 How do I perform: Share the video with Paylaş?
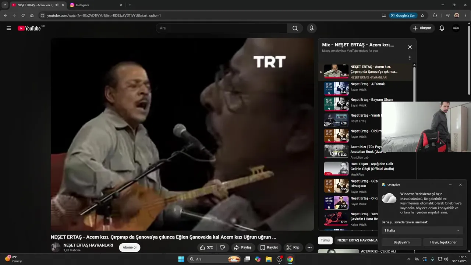click(243, 247)
